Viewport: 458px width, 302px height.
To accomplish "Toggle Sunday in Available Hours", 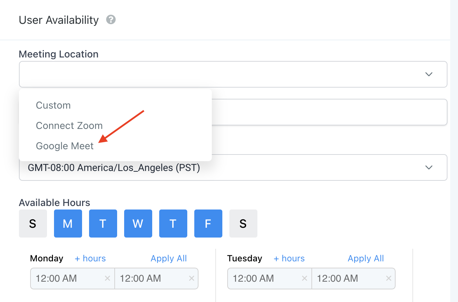I will pos(33,224).
